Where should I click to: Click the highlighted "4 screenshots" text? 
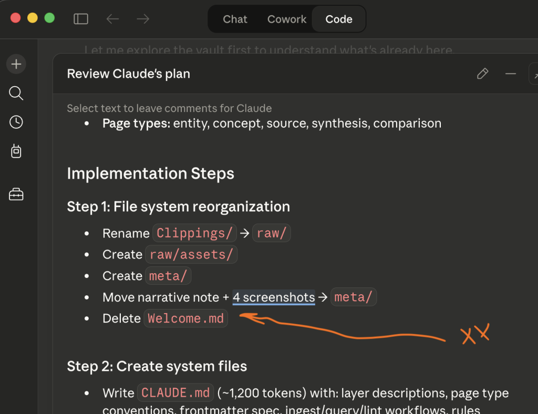click(274, 297)
